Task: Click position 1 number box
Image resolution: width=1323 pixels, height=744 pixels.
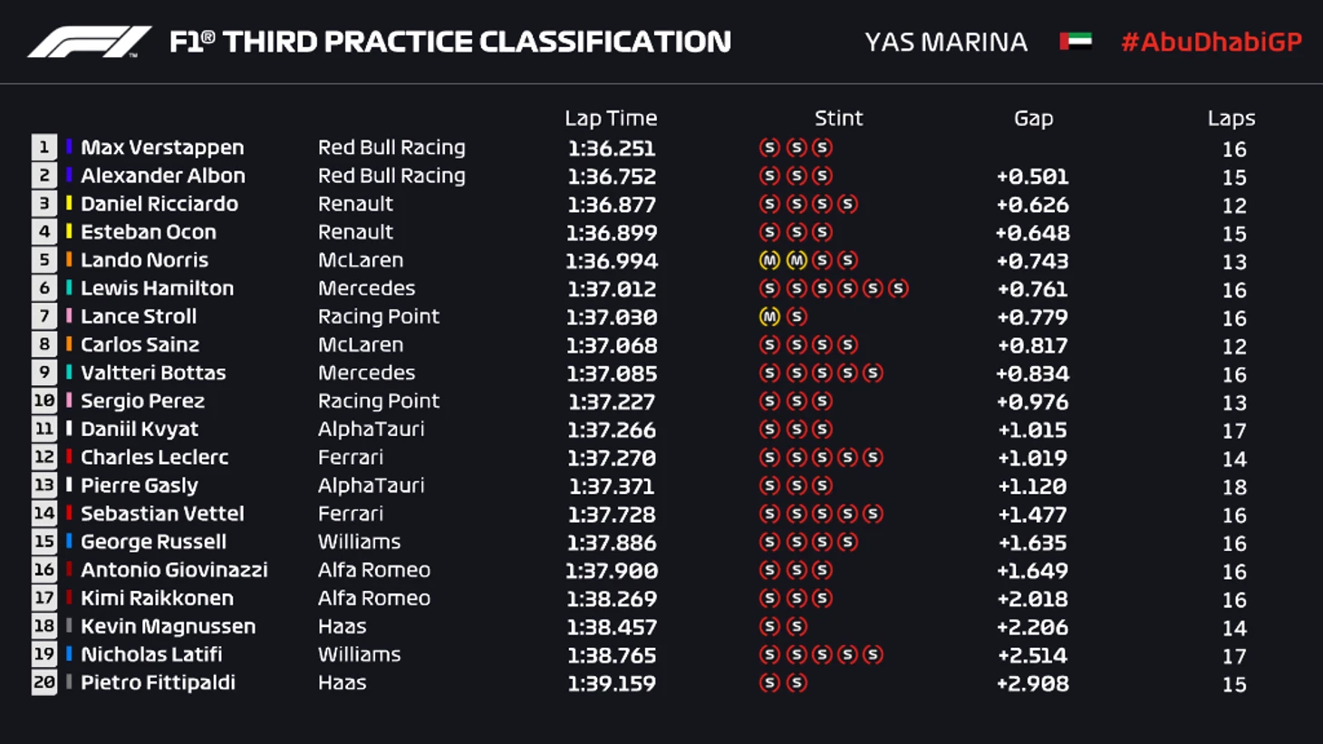Action: (43, 148)
